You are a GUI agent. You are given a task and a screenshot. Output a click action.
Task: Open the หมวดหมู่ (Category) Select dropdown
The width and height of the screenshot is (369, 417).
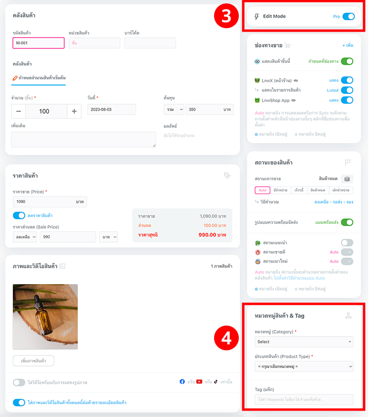pyautogui.click(x=304, y=341)
